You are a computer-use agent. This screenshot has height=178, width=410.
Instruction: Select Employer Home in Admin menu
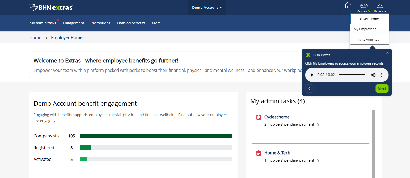[369, 19]
